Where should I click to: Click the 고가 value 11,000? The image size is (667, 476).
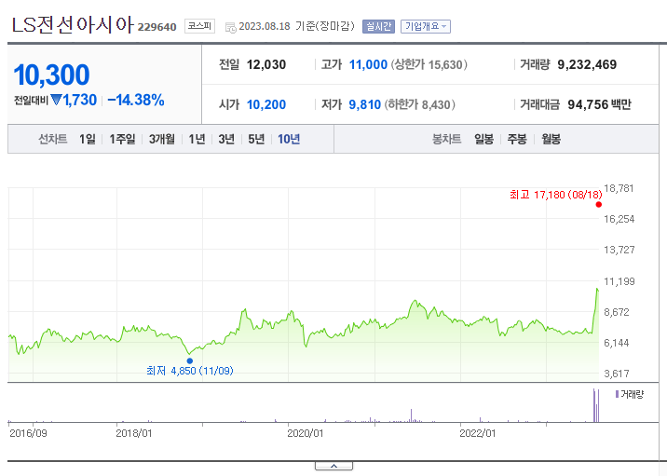[368, 64]
